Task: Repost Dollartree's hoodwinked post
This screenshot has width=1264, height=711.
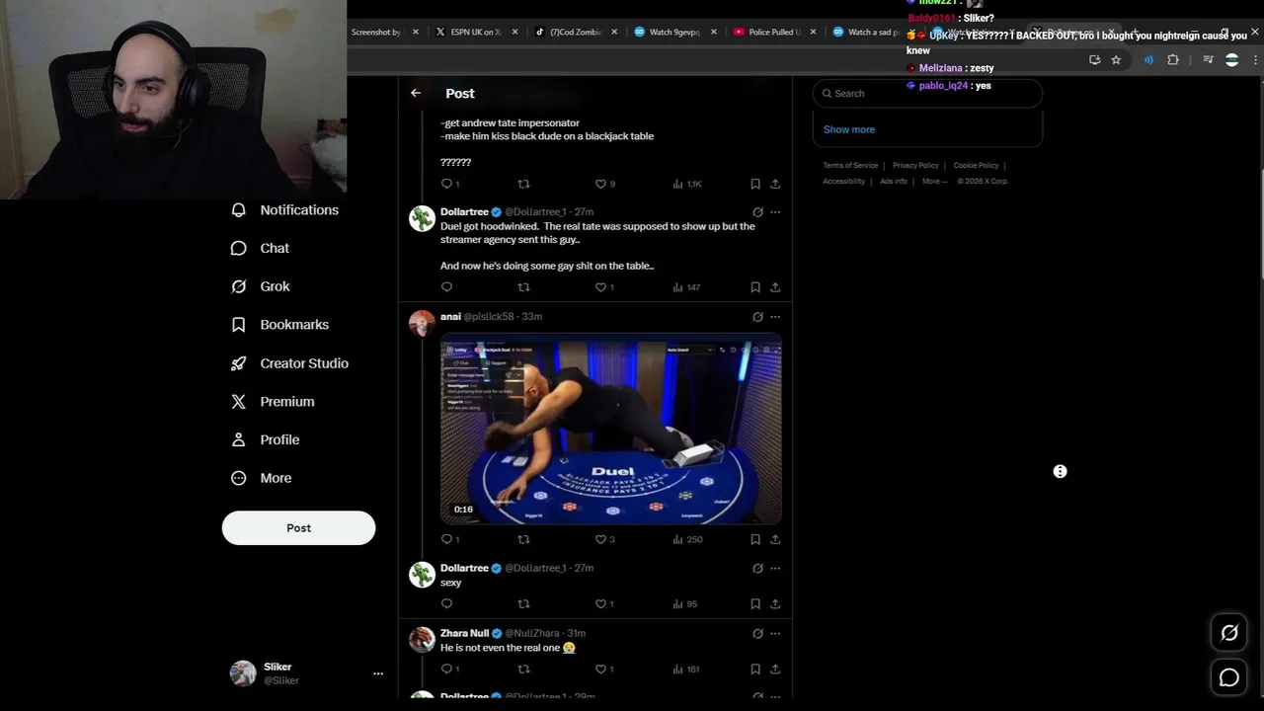Action: pos(523,287)
